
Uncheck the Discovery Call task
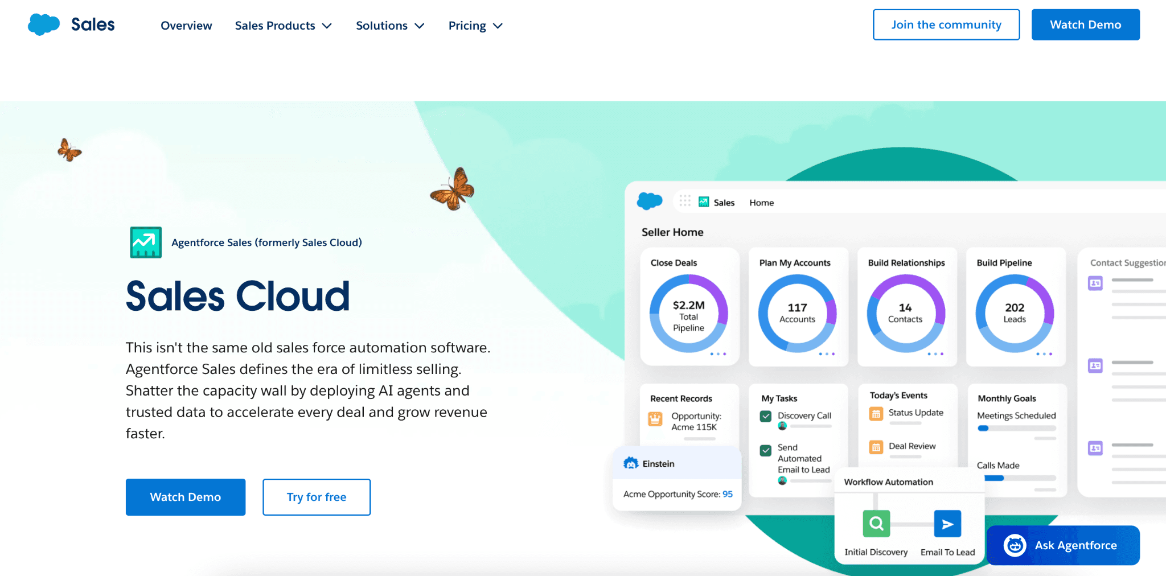tap(766, 415)
